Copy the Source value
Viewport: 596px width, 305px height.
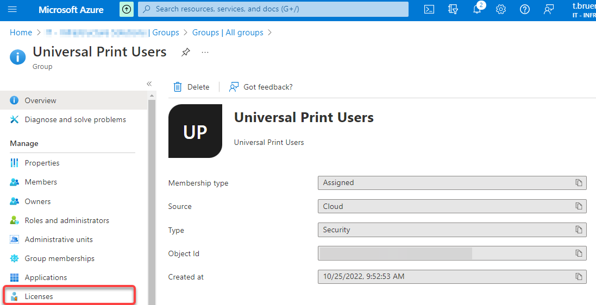point(579,206)
